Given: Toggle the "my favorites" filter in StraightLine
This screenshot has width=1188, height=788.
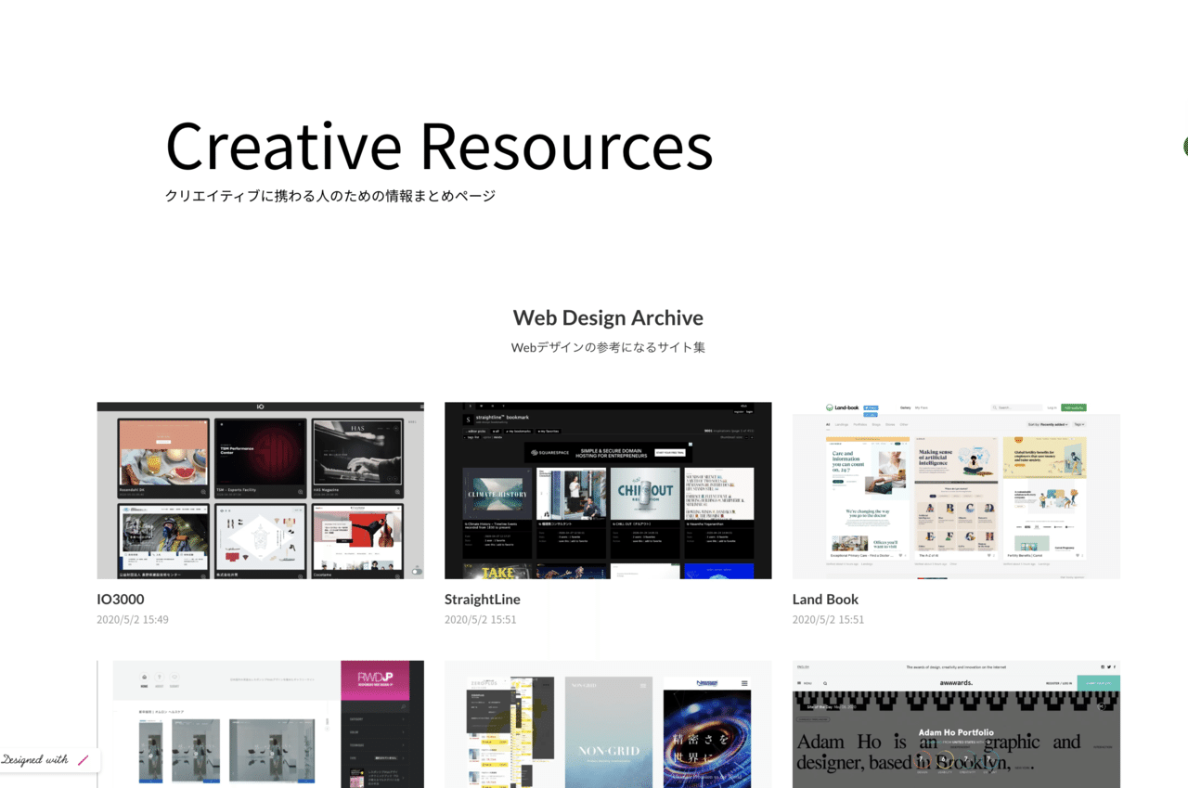Looking at the screenshot, I should 547,432.
